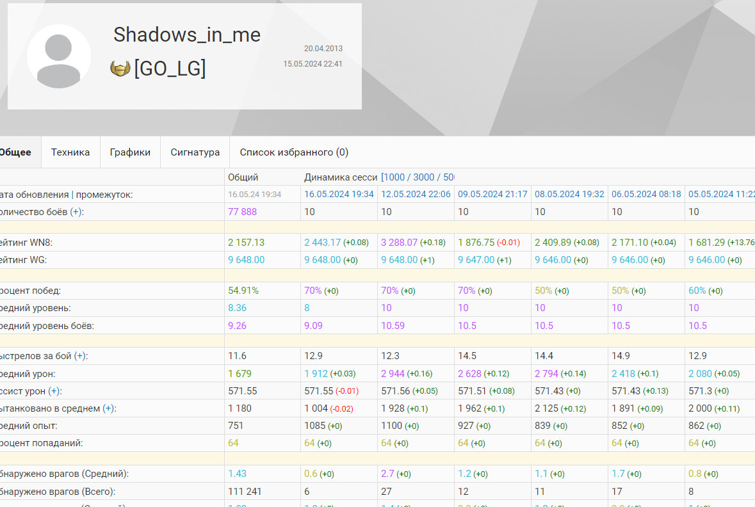
Task: Click the player avatar placeholder image
Action: click(x=59, y=56)
